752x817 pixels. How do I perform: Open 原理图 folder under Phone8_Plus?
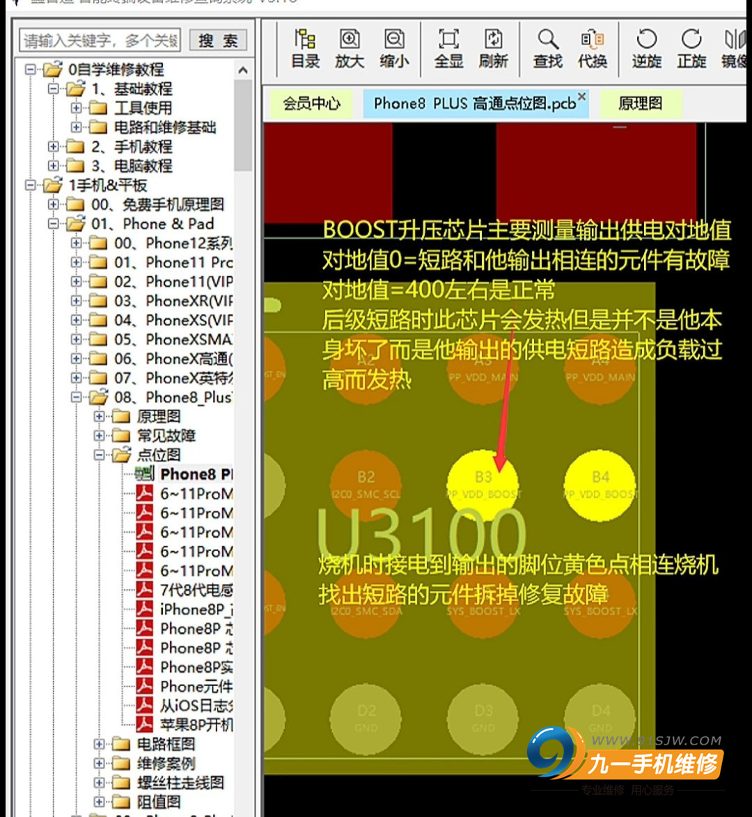point(159,416)
